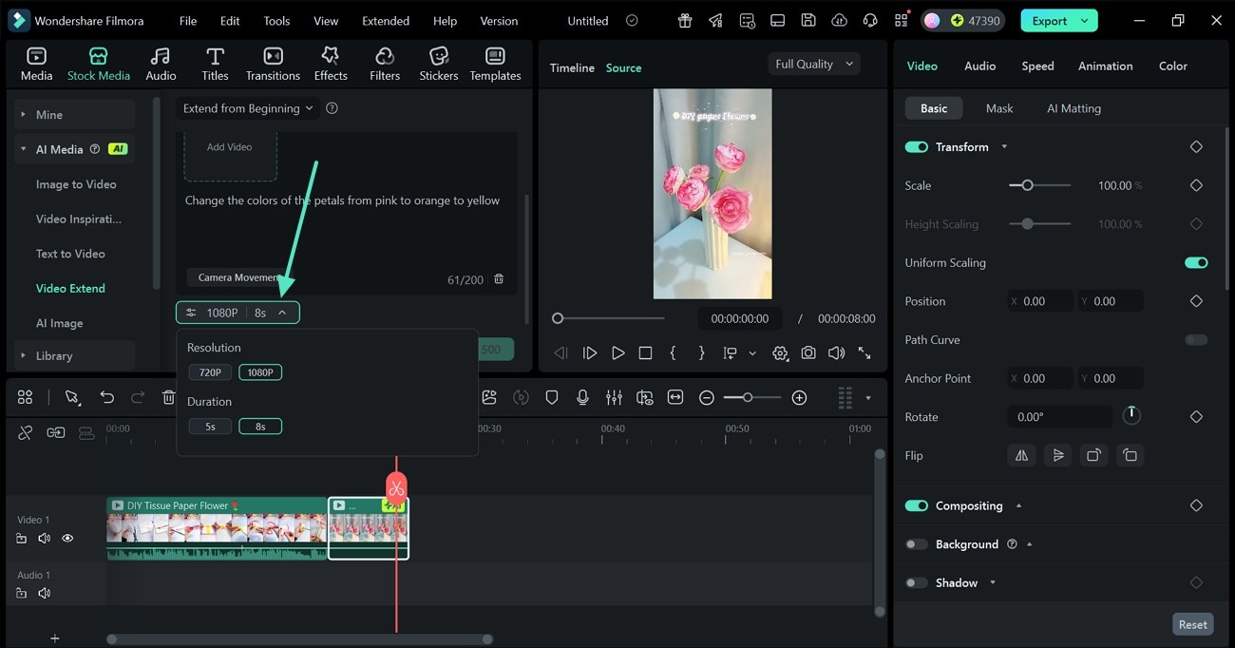The height and width of the screenshot is (648, 1235).
Task: Open the Tools menu
Action: (x=275, y=20)
